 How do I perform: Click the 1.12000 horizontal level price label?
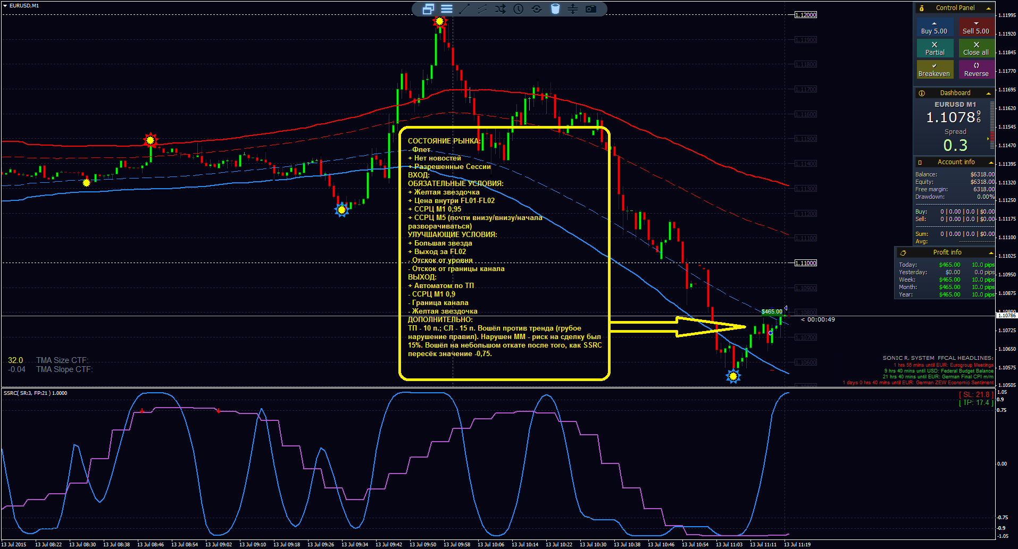[806, 15]
